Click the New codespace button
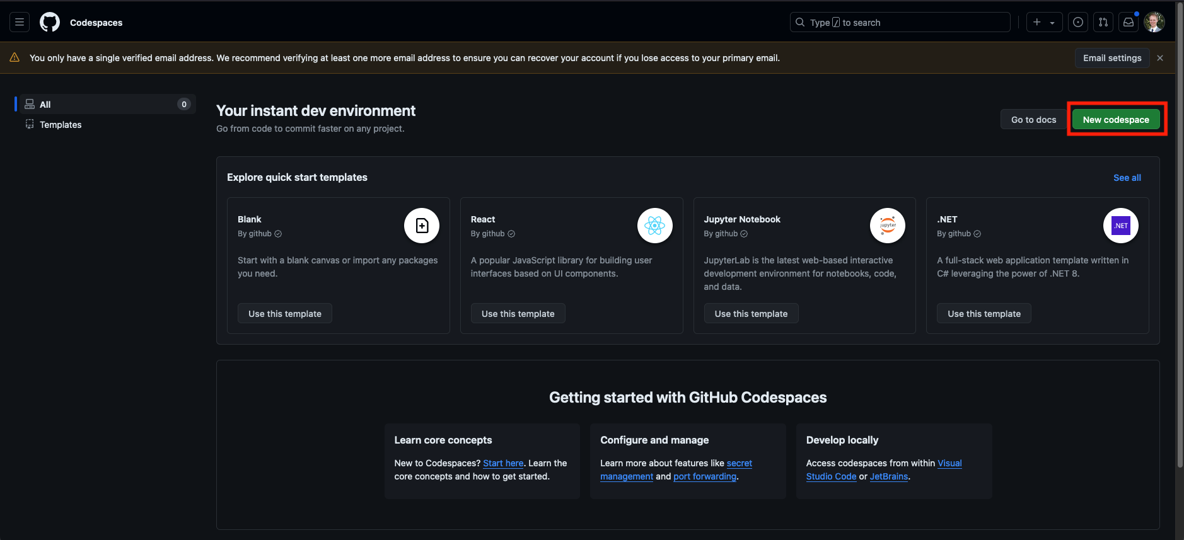The image size is (1184, 540). tap(1116, 120)
